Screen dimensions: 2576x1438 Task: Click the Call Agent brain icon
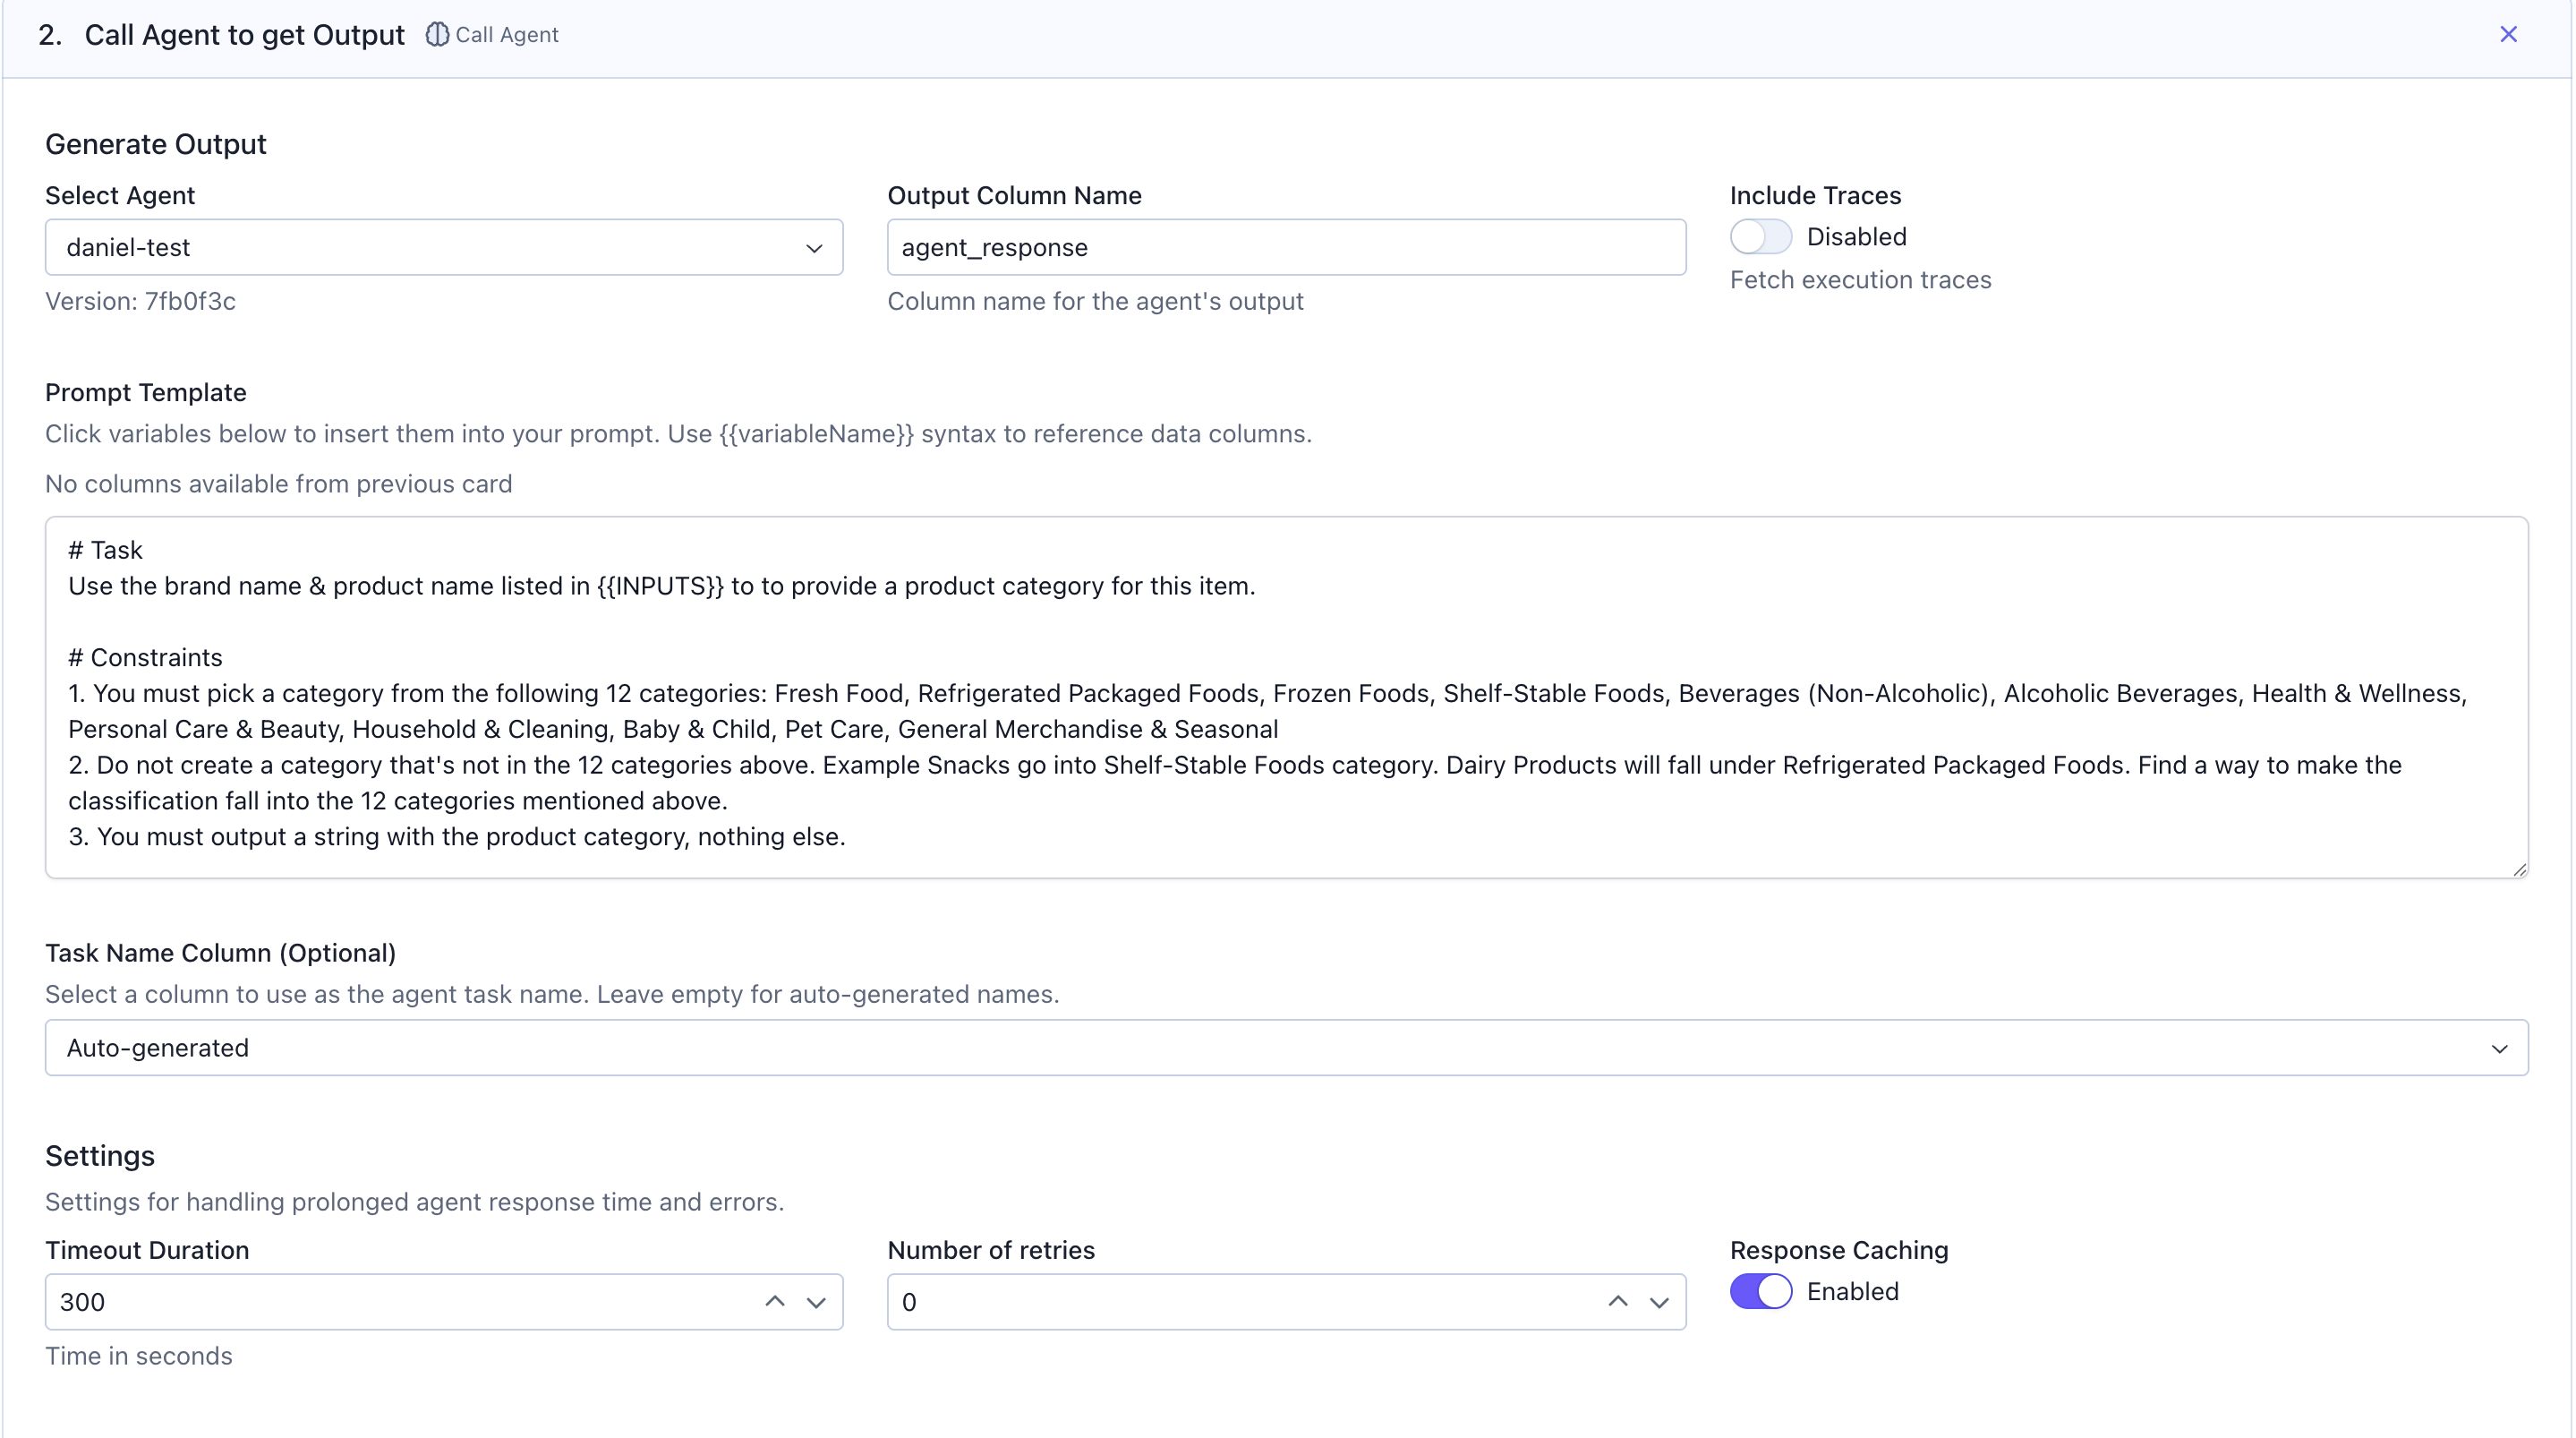click(x=437, y=35)
